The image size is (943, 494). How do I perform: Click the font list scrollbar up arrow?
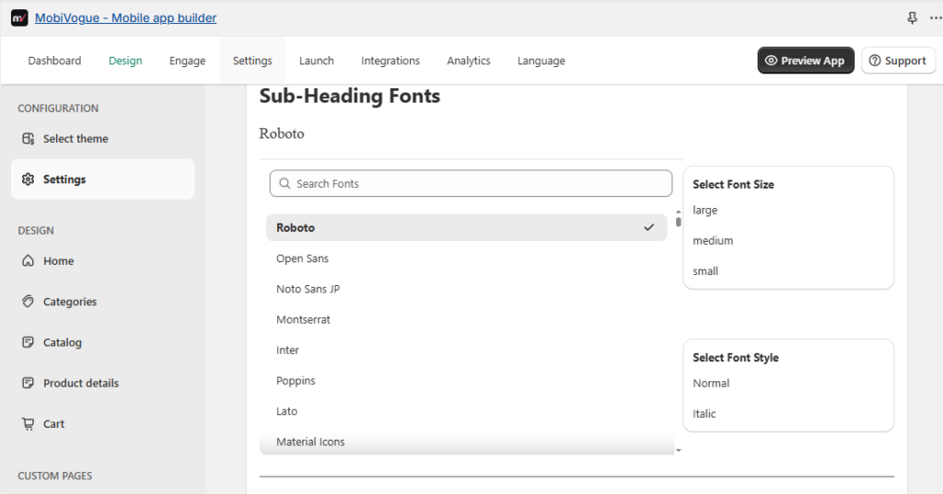pos(679,213)
